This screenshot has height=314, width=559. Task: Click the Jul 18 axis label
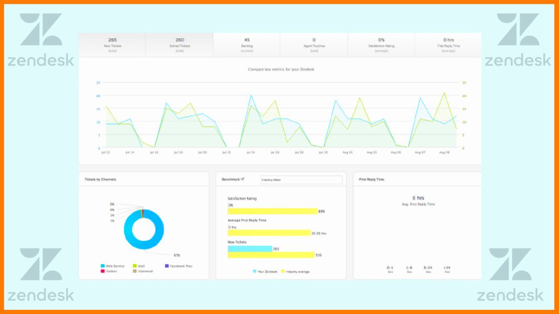pos(178,152)
